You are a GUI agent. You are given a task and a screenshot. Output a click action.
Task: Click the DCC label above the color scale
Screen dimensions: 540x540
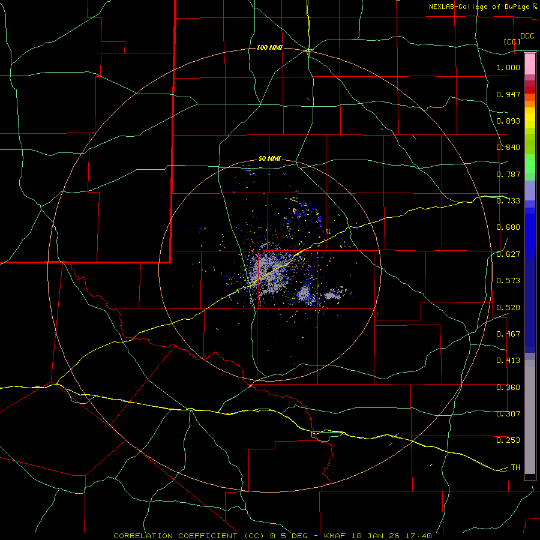527,36
